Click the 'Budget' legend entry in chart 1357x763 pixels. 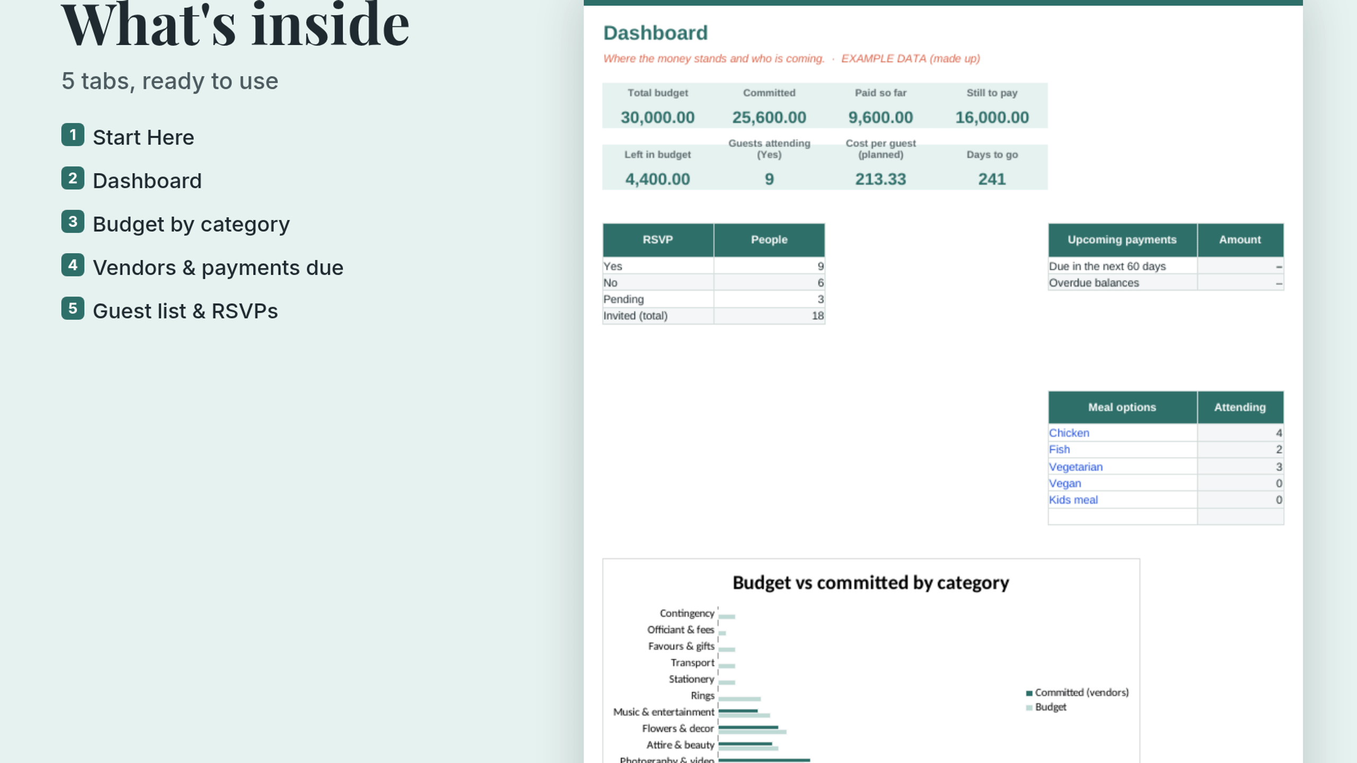[x=1046, y=707]
